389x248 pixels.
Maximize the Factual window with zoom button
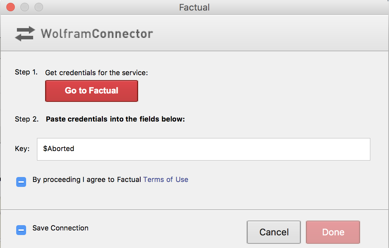click(x=39, y=7)
